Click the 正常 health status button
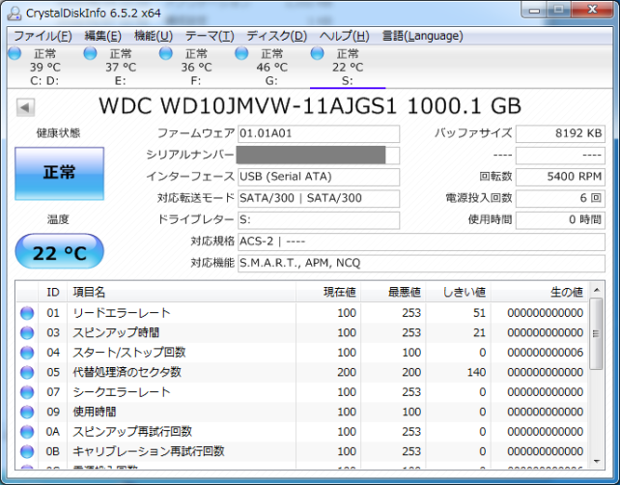This screenshot has width=620, height=485. (59, 174)
